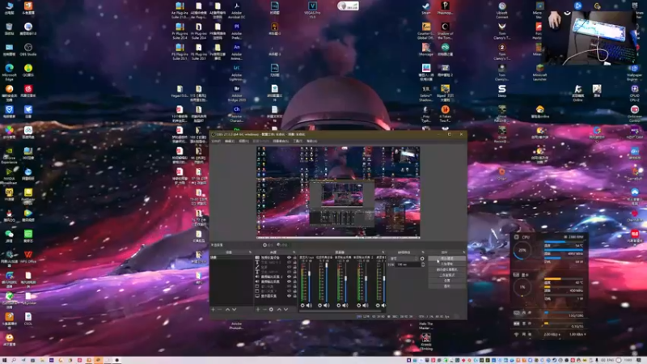Mute the second mixer channel speaker

click(327, 306)
